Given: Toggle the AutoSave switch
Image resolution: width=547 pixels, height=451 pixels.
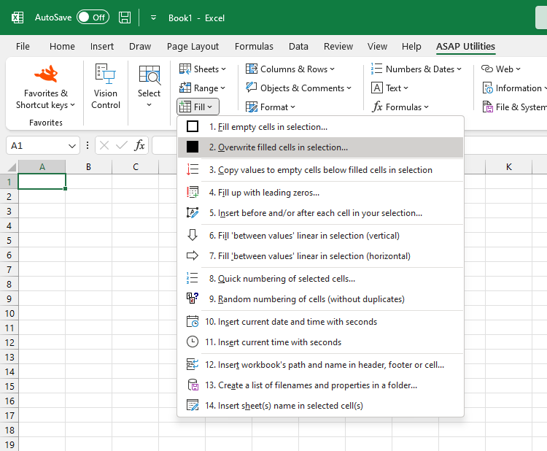Looking at the screenshot, I should point(93,18).
